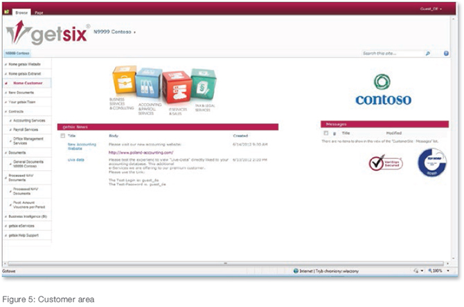Sort Messages by Title column
Screen dimensions: 464x307
coord(346,133)
